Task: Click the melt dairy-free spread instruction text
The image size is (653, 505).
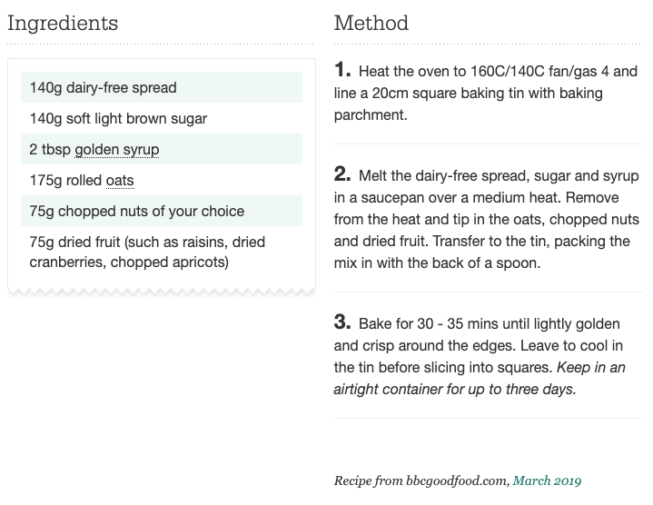Action: [487, 219]
